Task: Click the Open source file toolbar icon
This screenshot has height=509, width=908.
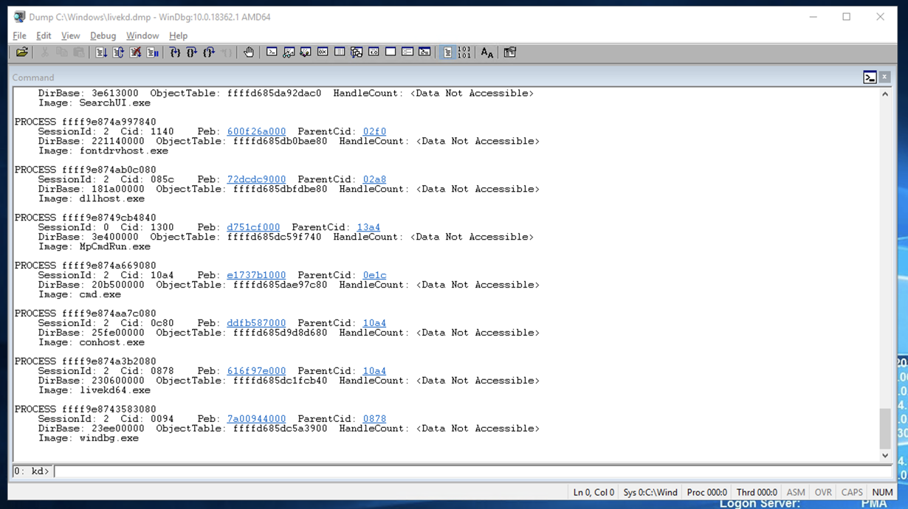Action: point(22,52)
